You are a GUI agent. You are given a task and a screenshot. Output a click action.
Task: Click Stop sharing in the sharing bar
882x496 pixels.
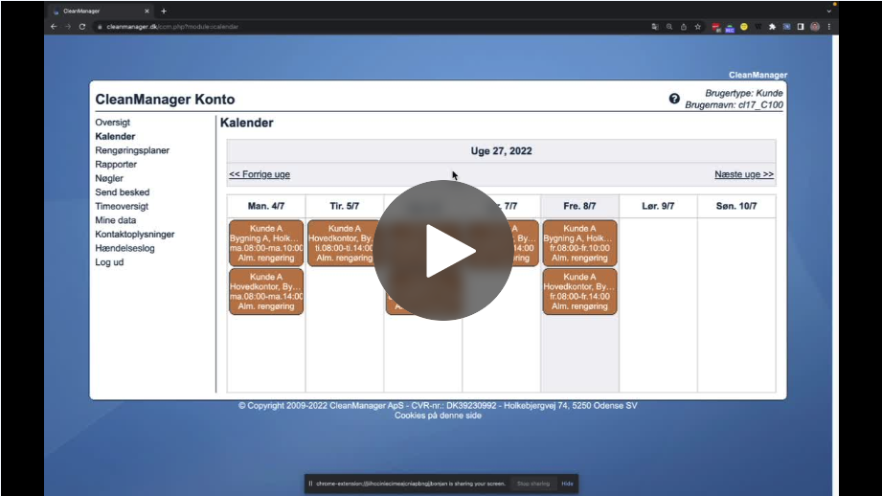(x=533, y=484)
